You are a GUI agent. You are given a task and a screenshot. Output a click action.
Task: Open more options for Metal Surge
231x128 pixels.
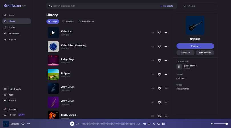click(x=166, y=116)
